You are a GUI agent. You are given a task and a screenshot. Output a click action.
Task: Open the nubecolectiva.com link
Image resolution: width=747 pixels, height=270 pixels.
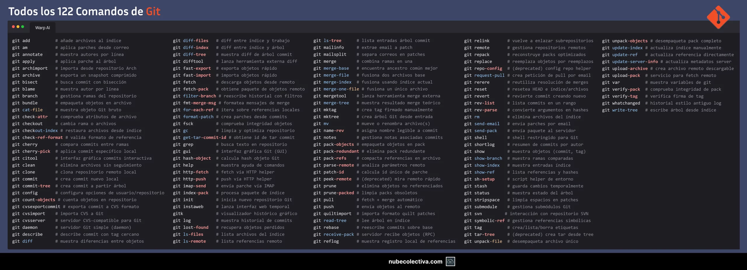coord(415,262)
